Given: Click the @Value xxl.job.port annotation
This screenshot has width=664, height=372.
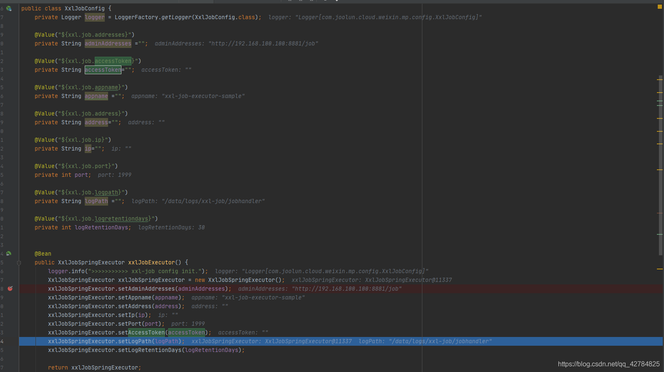Looking at the screenshot, I should (76, 166).
